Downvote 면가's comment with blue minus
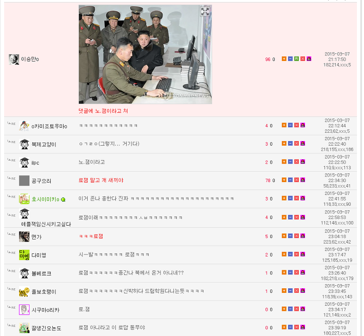This screenshot has width=364, height=336. 290,236
